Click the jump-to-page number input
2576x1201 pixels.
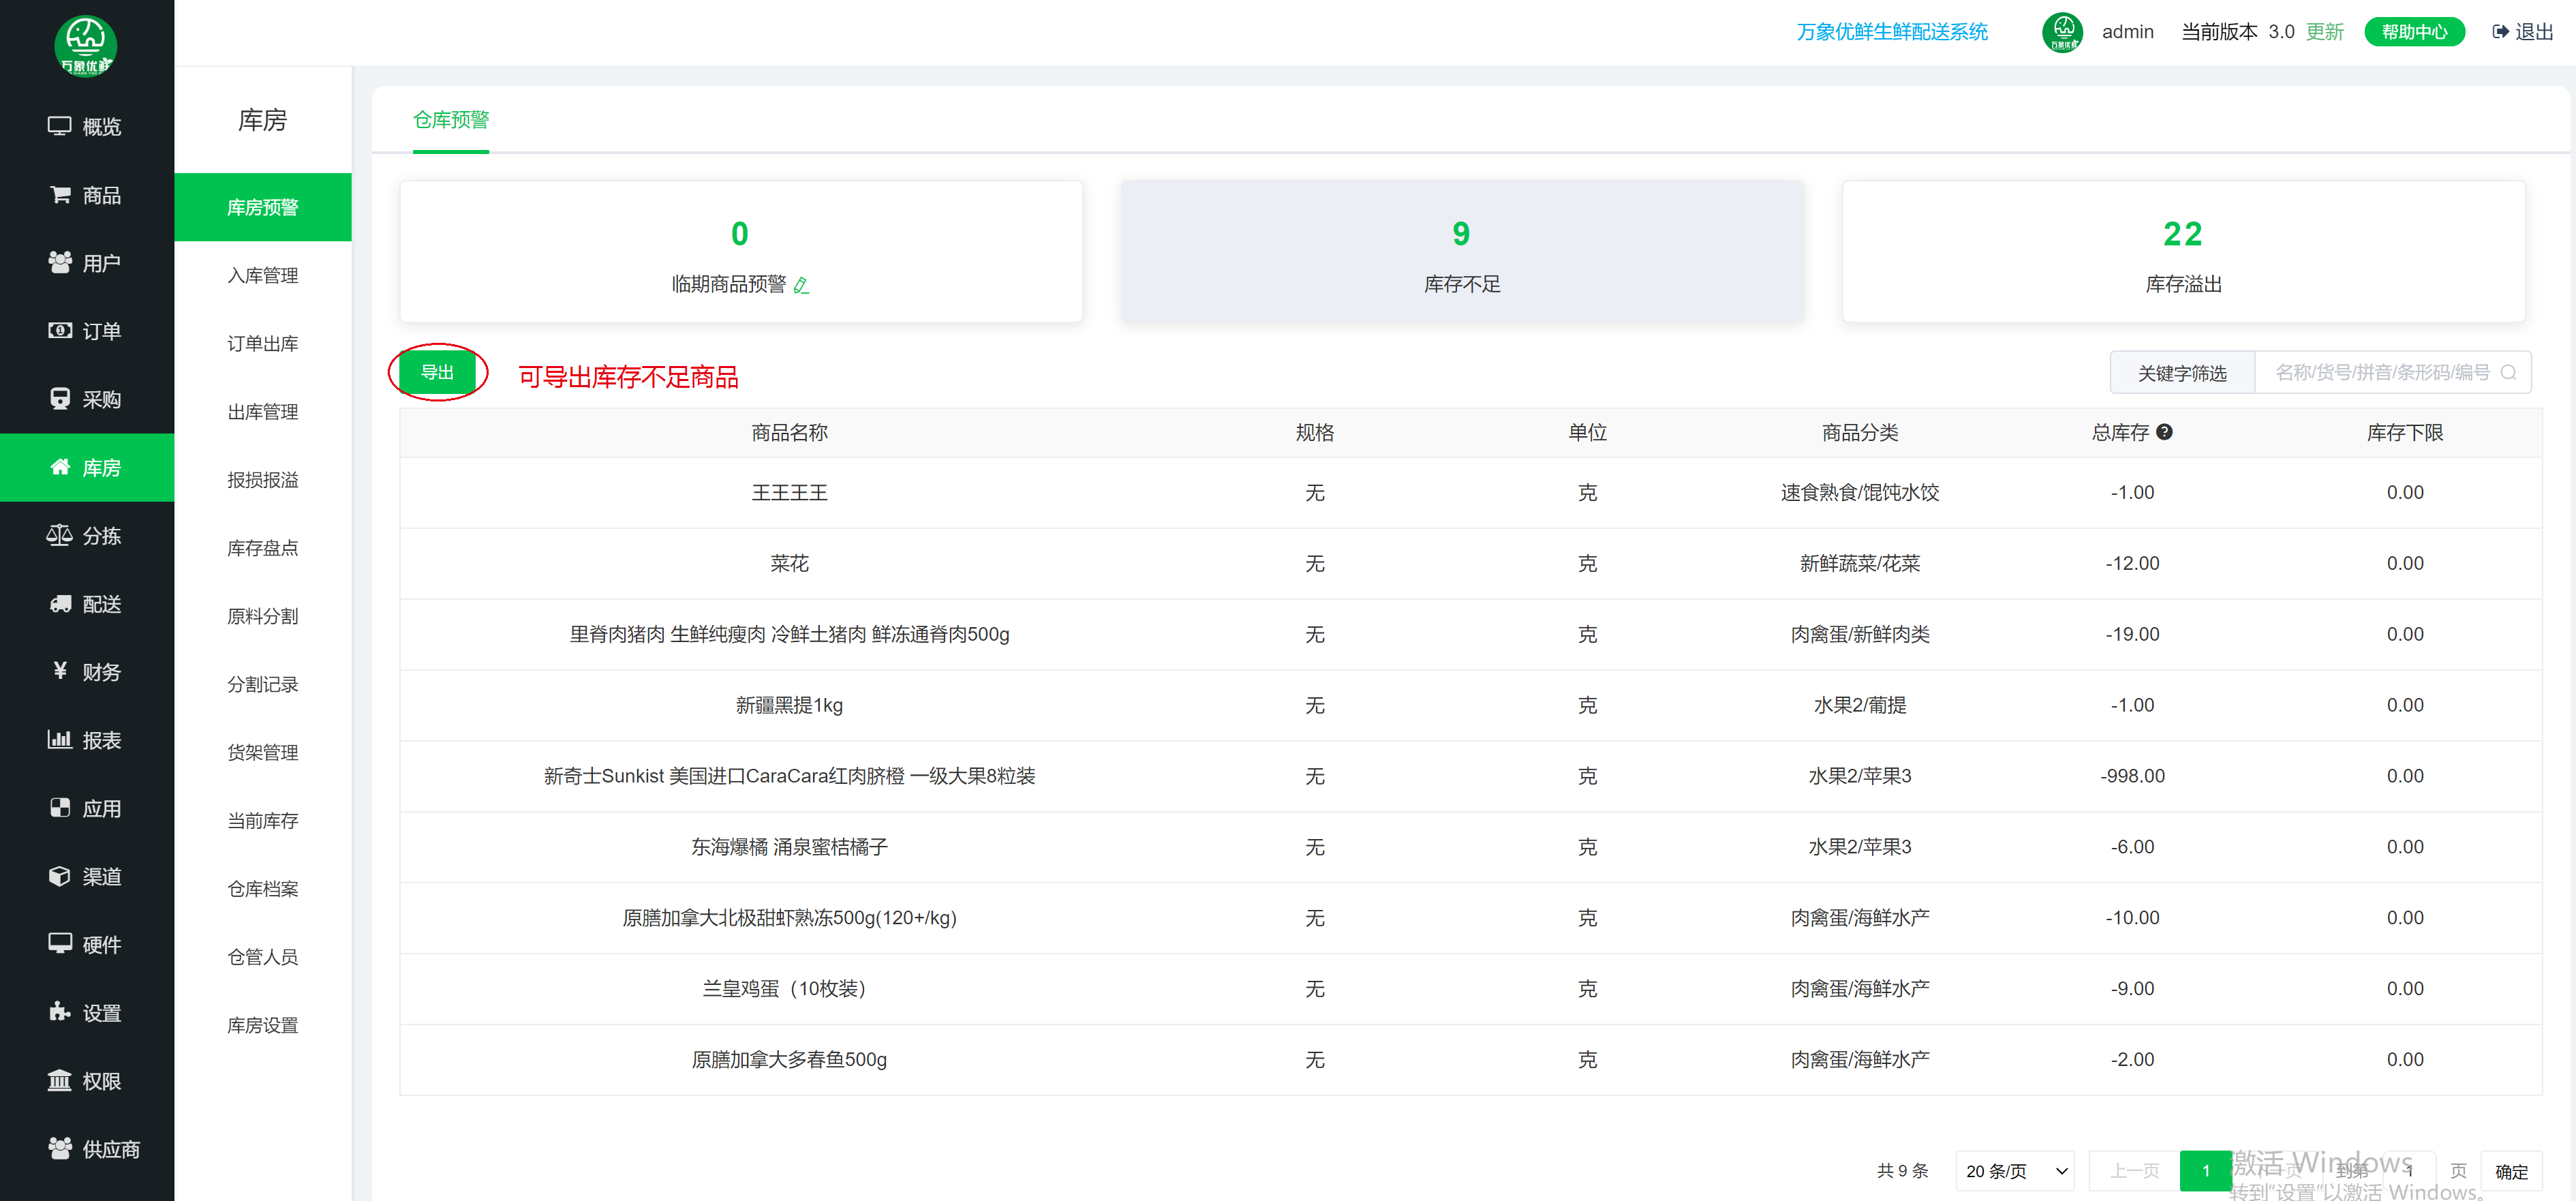pyautogui.click(x=2410, y=1171)
